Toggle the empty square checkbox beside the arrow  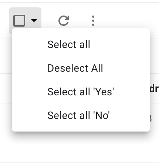coord(19,21)
